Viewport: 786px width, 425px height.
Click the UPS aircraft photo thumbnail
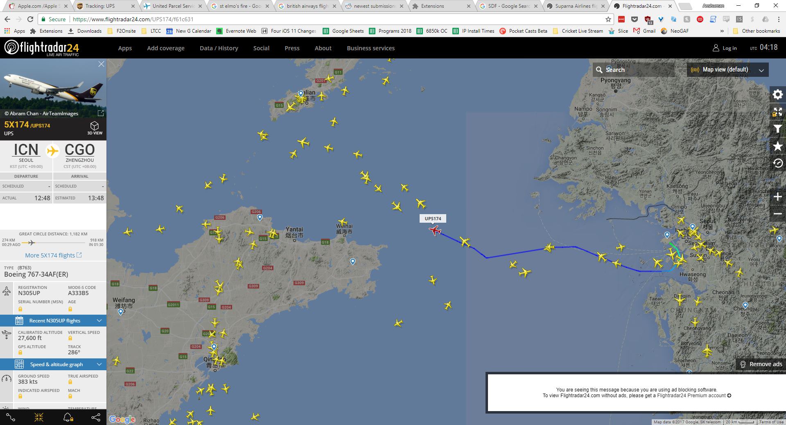click(x=53, y=89)
